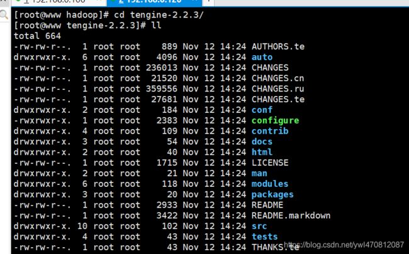Click the file size 359556 of CHANGES.ru
409x254 pixels.
tap(162, 89)
